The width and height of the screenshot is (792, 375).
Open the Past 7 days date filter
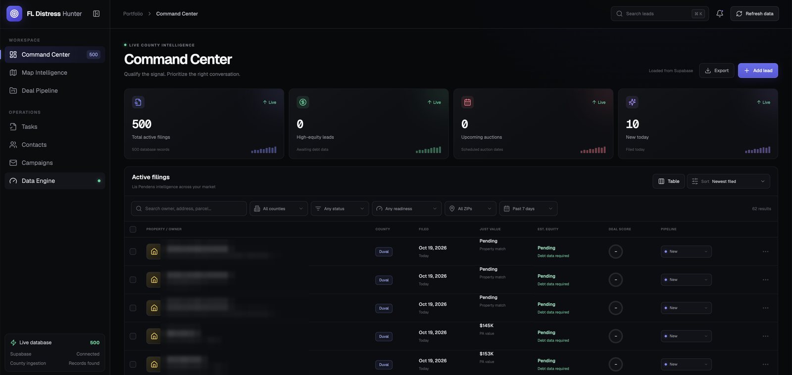point(528,208)
